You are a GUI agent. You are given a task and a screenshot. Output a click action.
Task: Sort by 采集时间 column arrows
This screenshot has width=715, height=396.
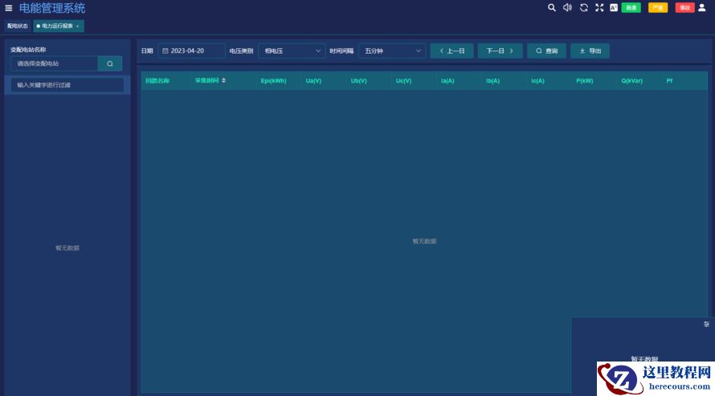point(223,81)
